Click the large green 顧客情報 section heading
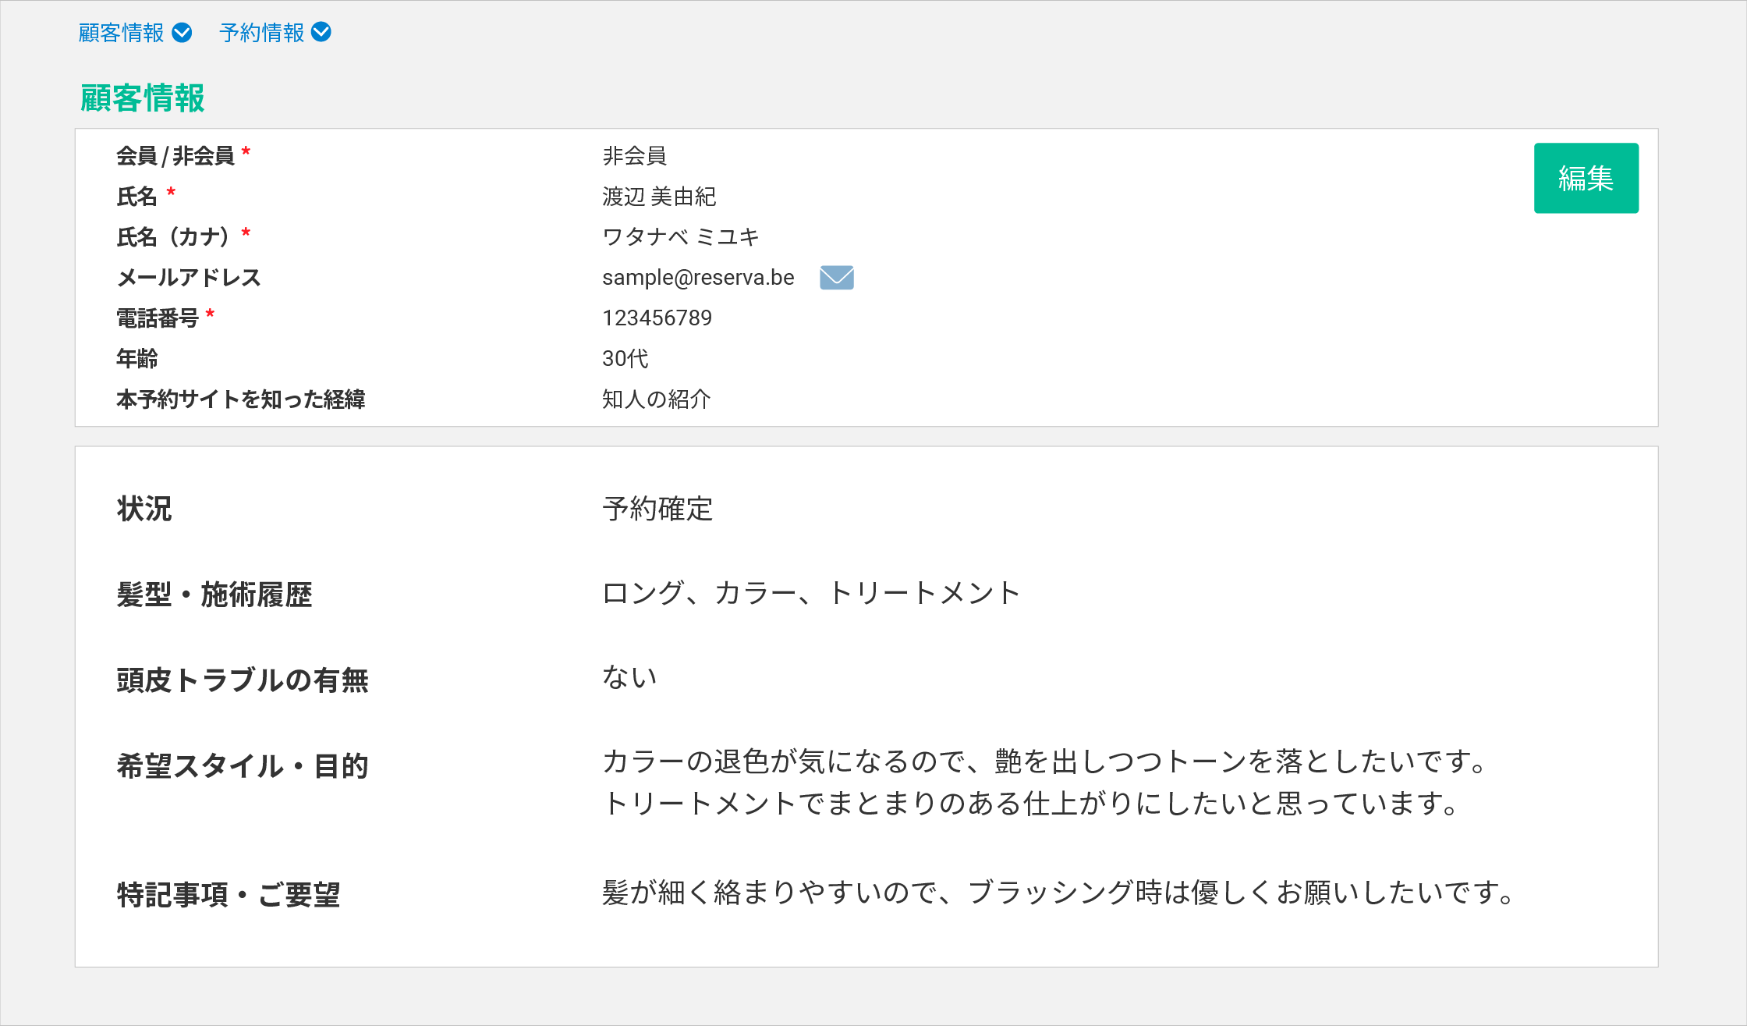This screenshot has height=1026, width=1747. coord(142,98)
